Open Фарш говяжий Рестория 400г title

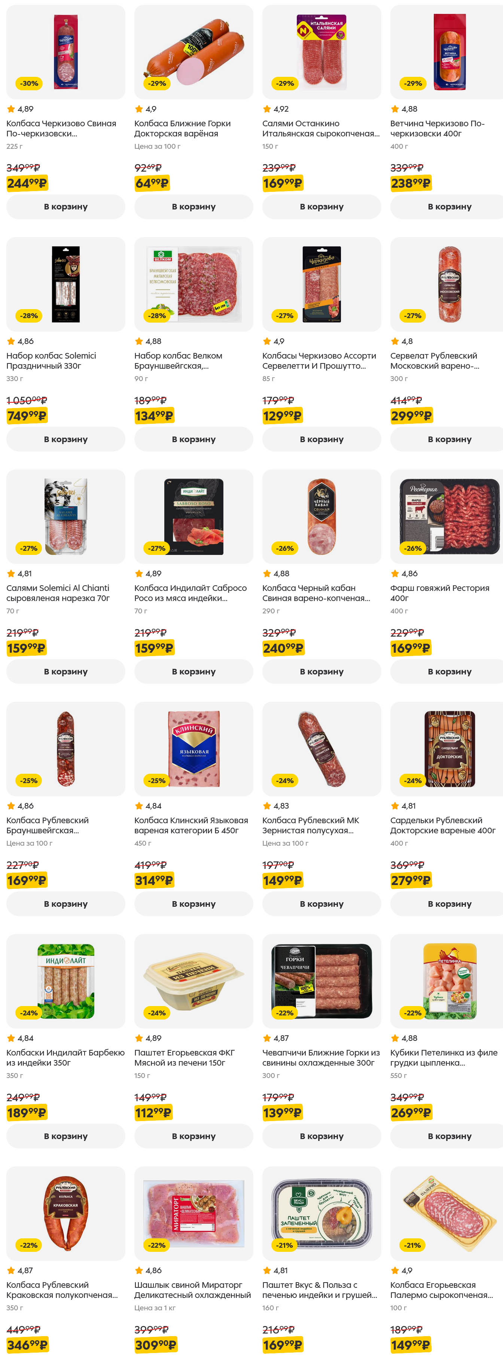click(439, 593)
